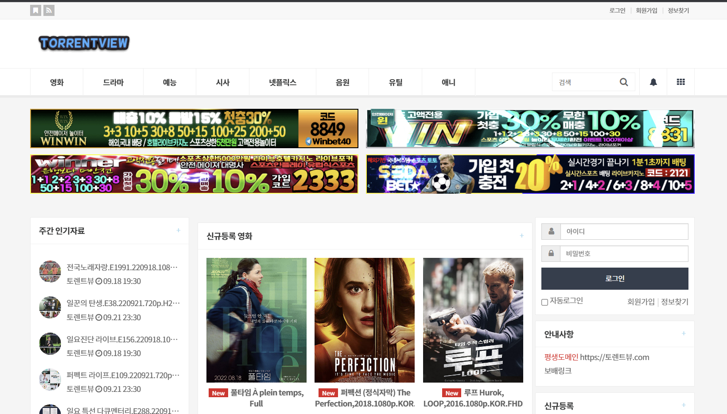Open The Perfection movie poster

point(365,320)
